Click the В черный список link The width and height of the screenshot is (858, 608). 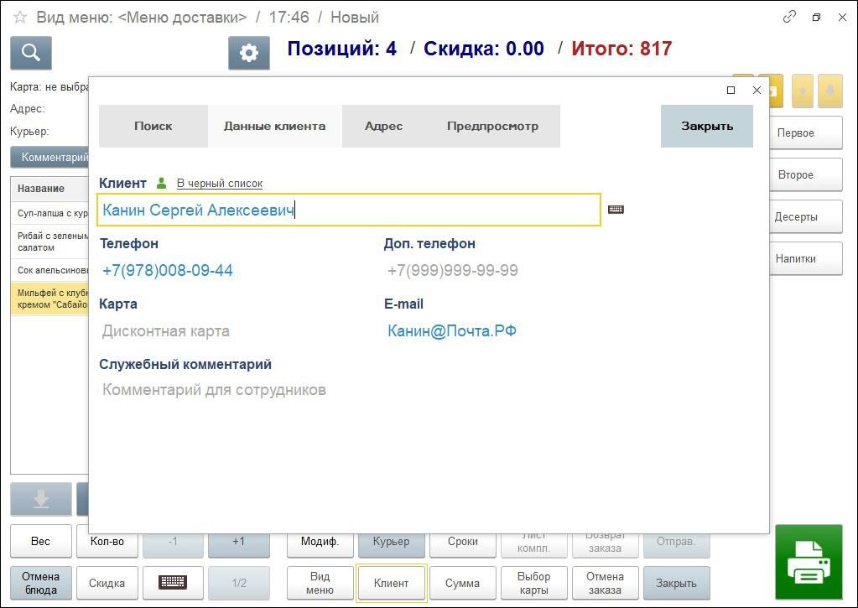click(x=219, y=184)
